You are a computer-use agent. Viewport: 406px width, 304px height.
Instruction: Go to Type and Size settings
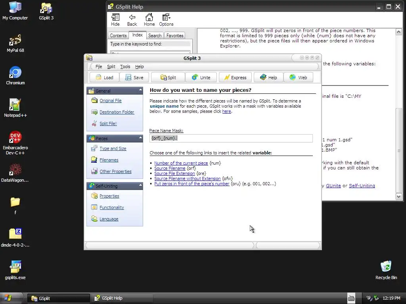pos(113,148)
